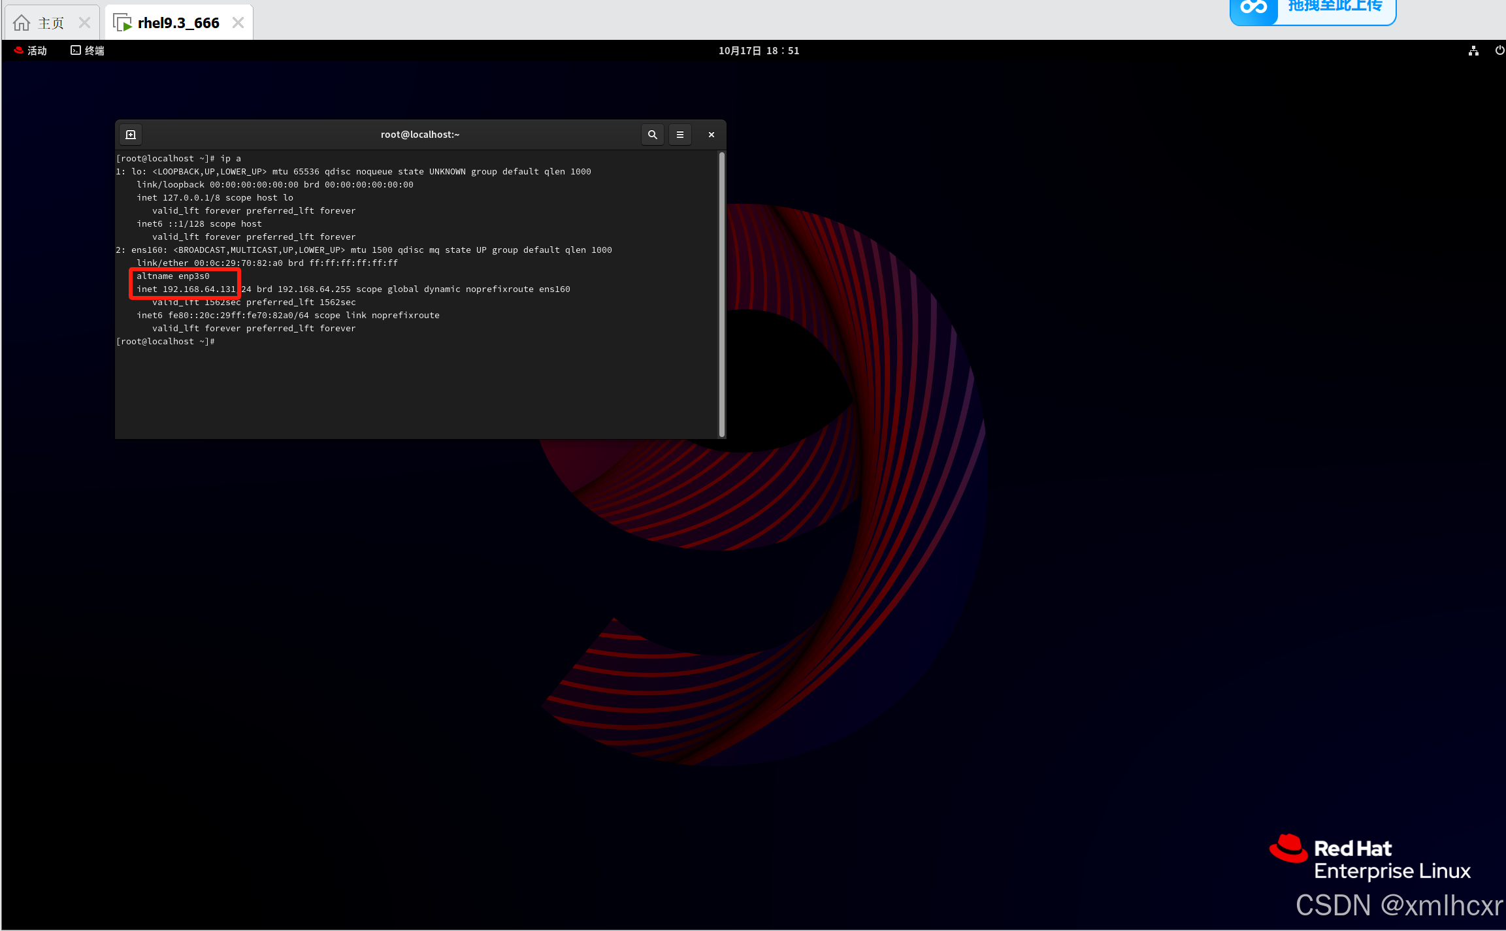Click the terminal search magnifier icon
The height and width of the screenshot is (931, 1506).
click(x=652, y=135)
